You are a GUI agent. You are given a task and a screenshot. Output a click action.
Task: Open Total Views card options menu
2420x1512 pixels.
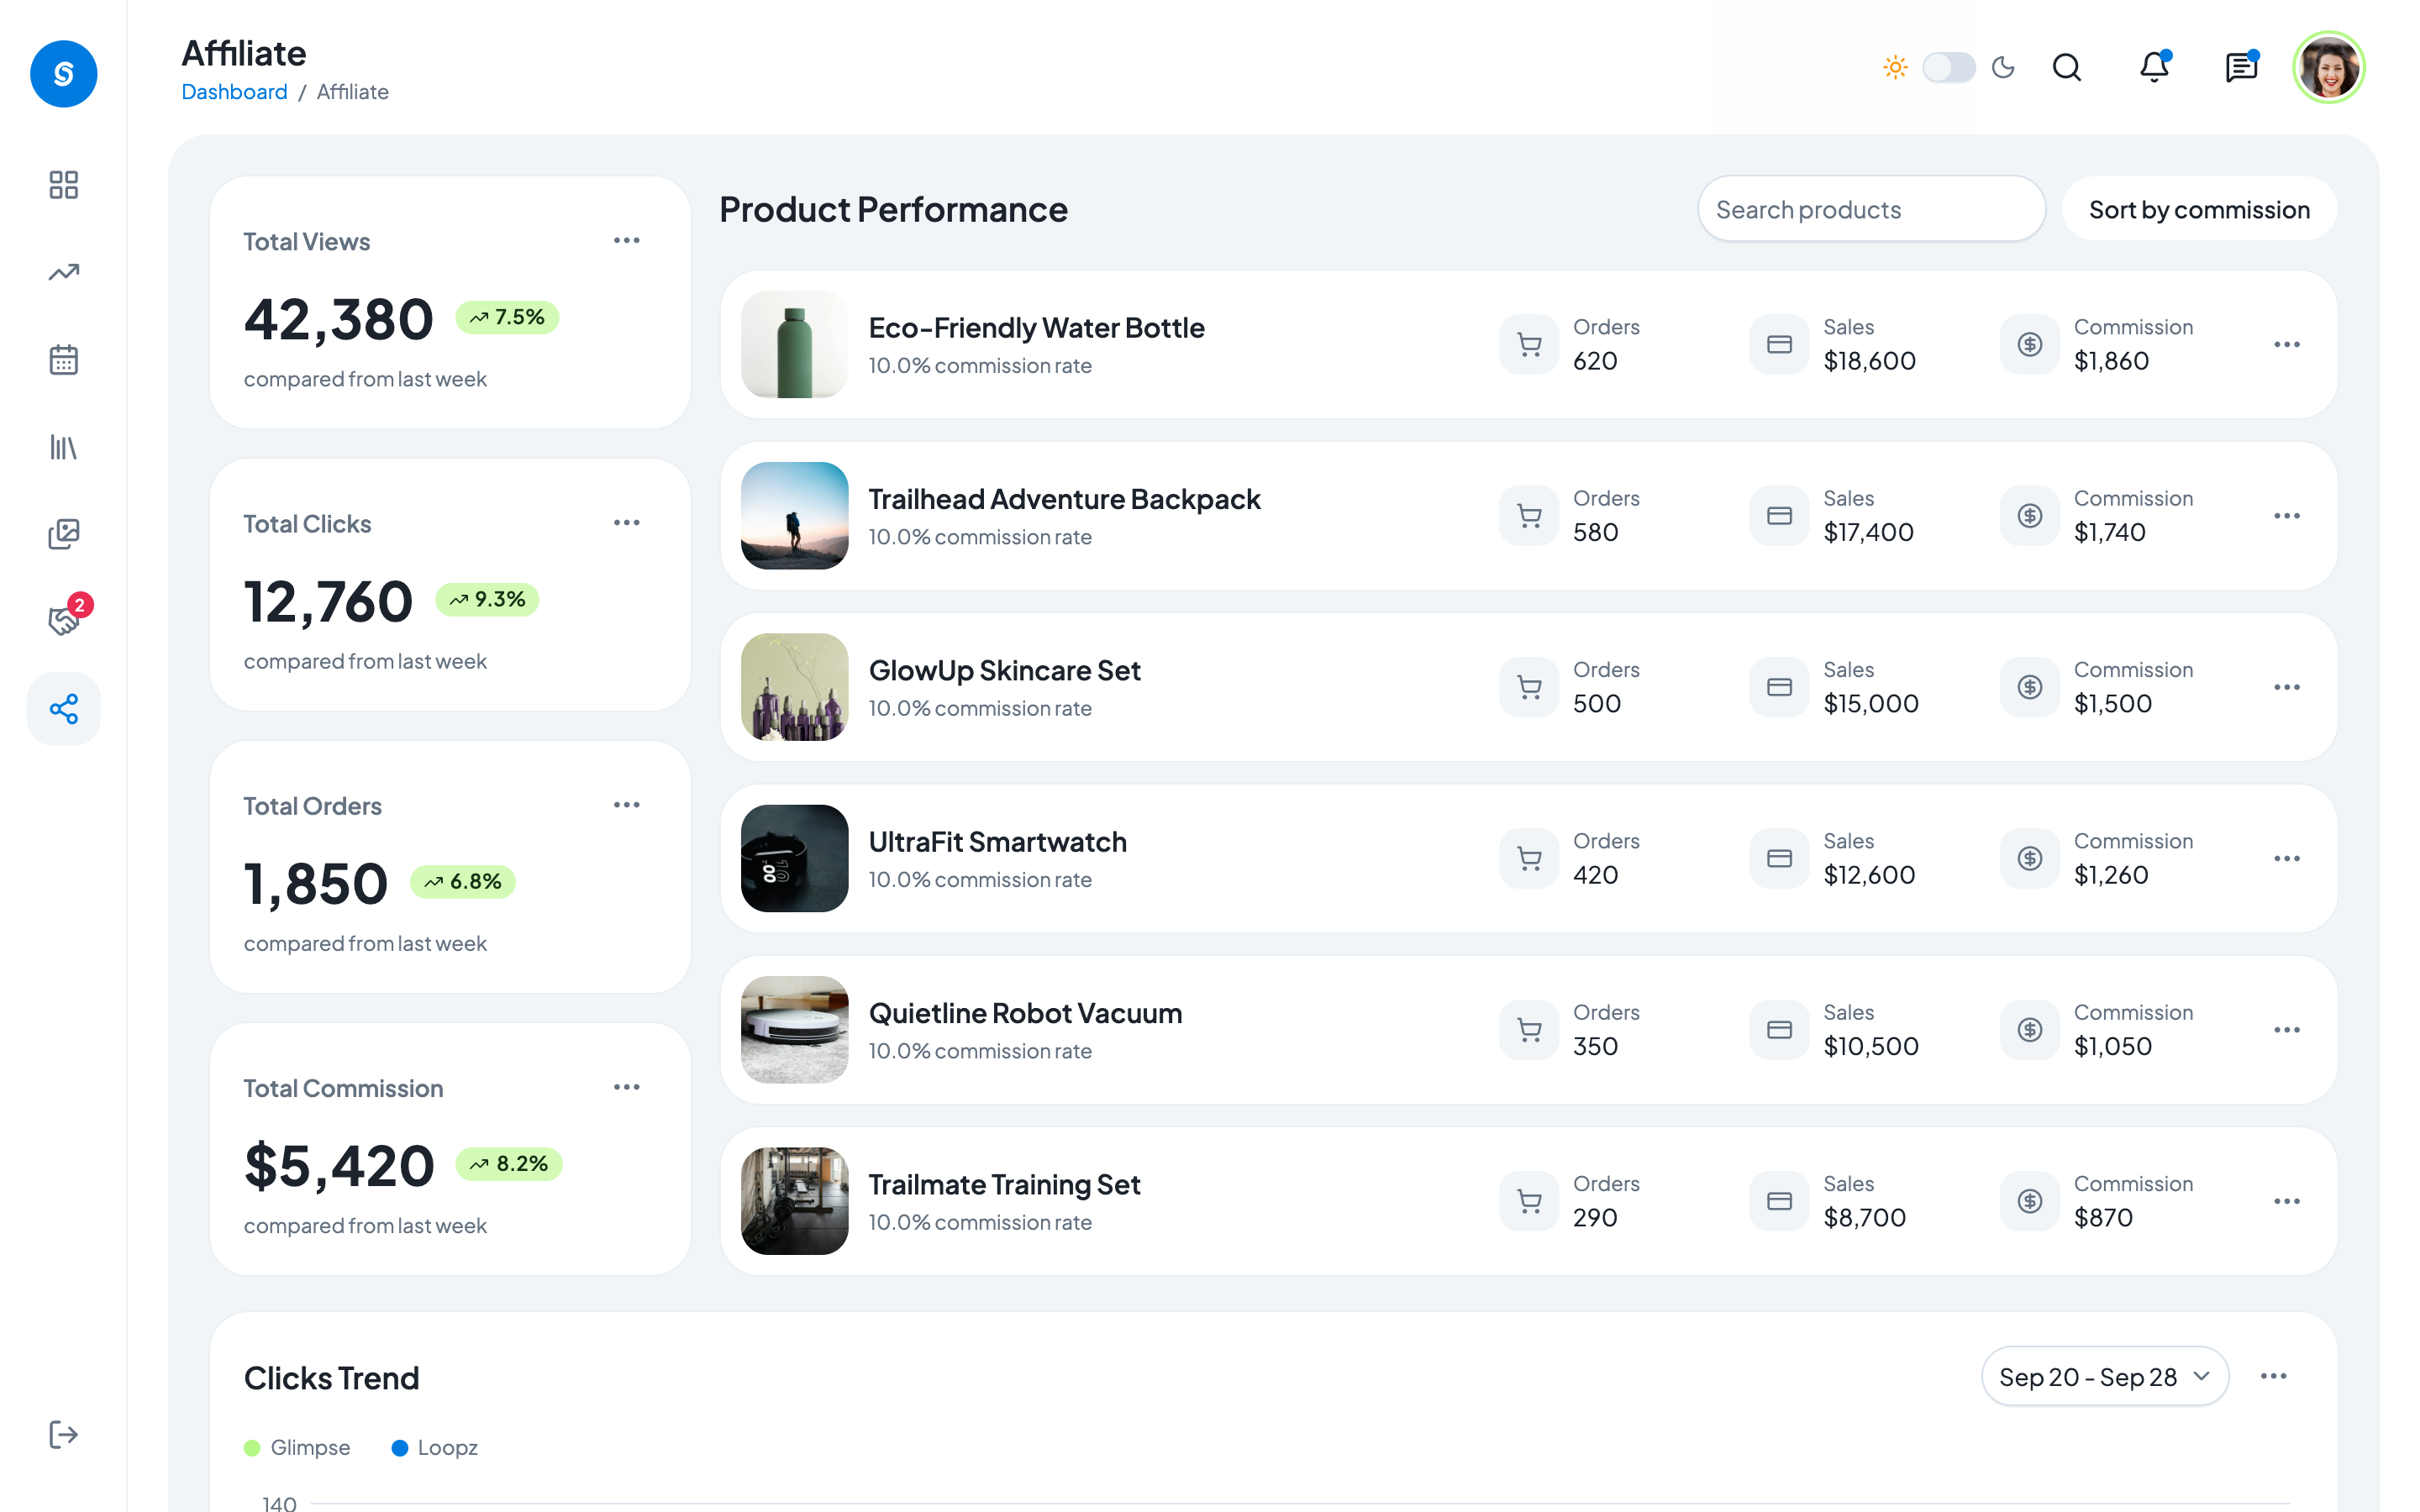(627, 240)
